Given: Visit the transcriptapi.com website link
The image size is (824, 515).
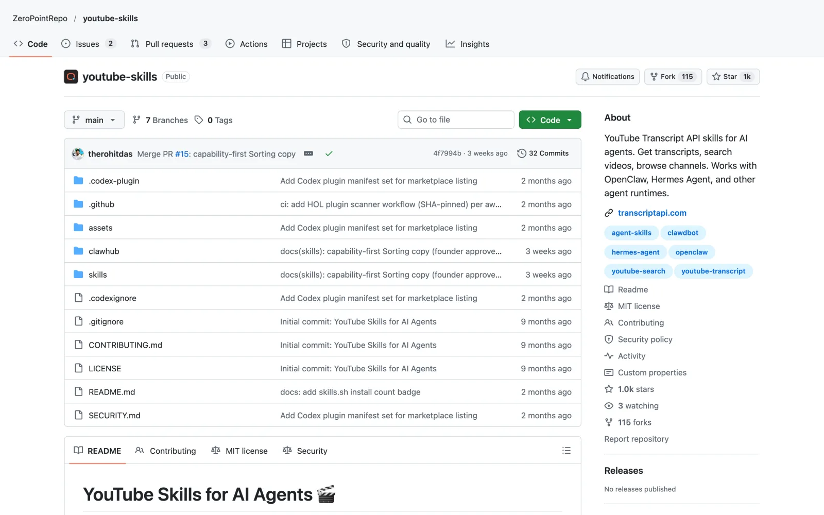Looking at the screenshot, I should point(652,213).
